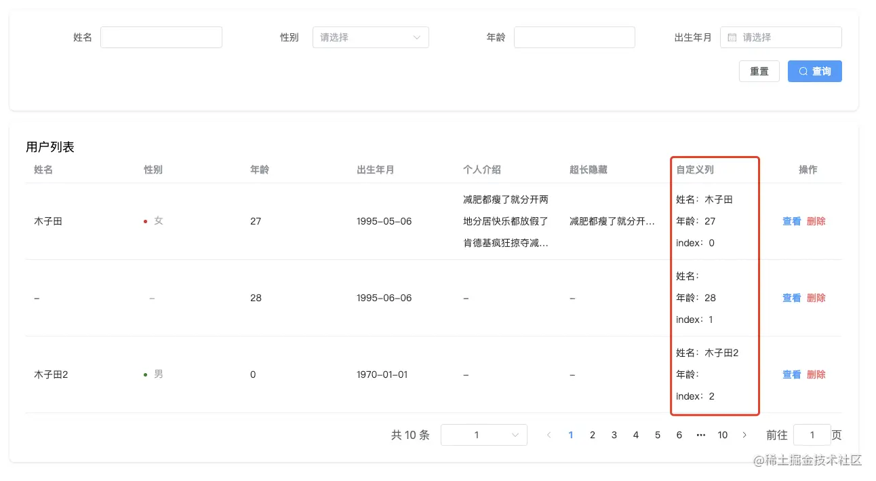The image size is (876, 481).
Task: Open the 性别 请选择 dropdown
Action: pyautogui.click(x=370, y=37)
